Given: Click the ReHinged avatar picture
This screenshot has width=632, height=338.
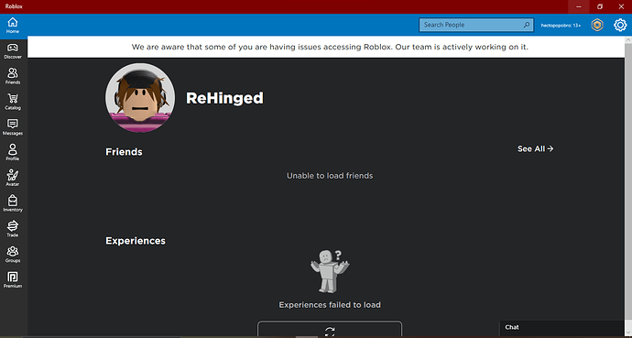Looking at the screenshot, I should coord(140,98).
